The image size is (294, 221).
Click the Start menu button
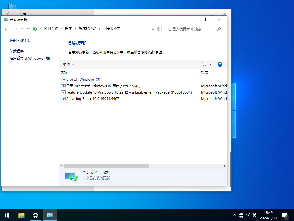coord(7,215)
